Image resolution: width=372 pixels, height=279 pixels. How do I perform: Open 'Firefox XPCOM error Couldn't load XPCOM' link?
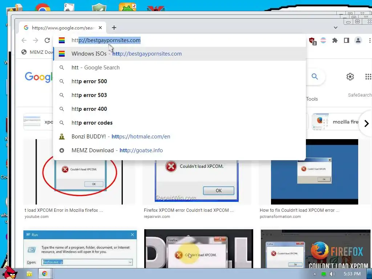tap(189, 210)
